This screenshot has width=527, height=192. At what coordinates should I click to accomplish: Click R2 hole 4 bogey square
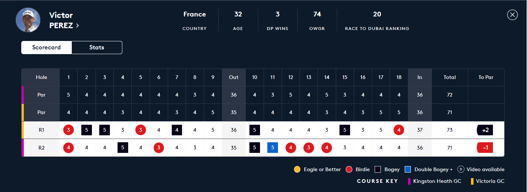123,148
